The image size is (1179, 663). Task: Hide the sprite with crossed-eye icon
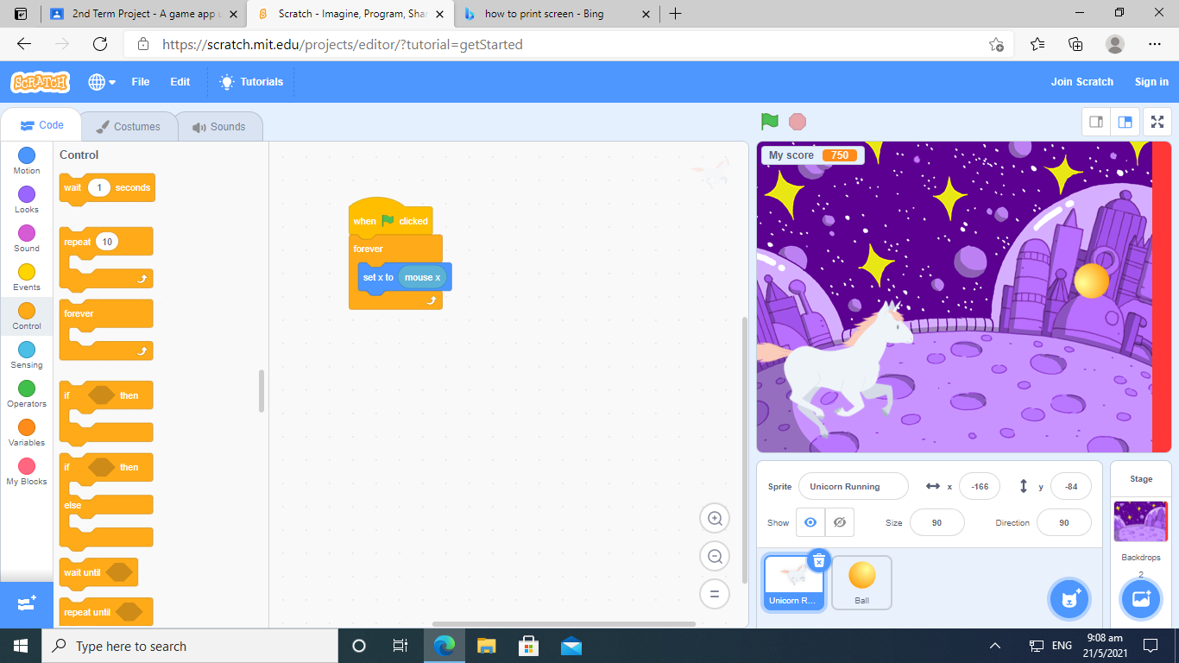pos(839,522)
